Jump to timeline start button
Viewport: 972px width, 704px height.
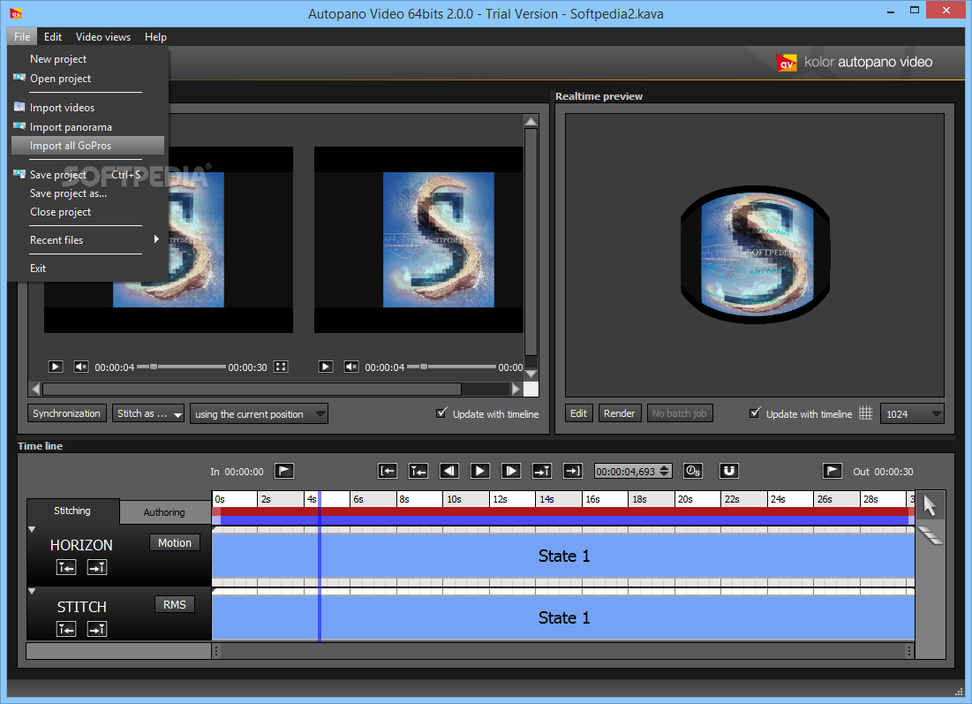pos(388,471)
